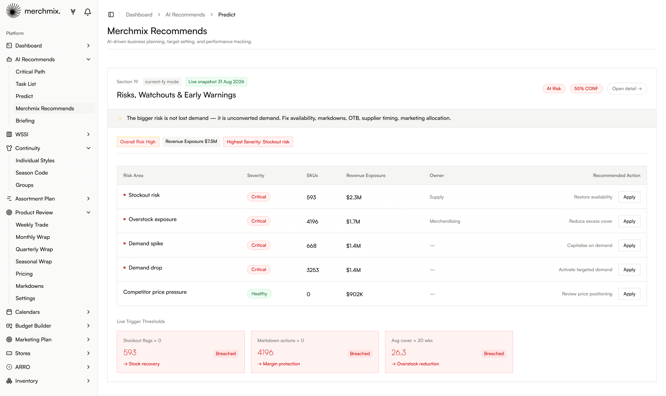
Task: Open Individual Styles sidebar item
Action: point(54,160)
